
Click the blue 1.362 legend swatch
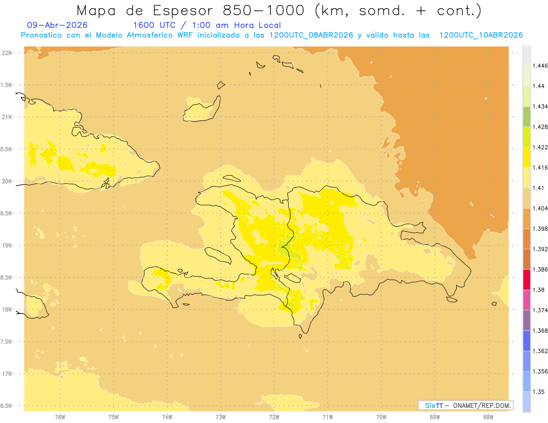527,341
